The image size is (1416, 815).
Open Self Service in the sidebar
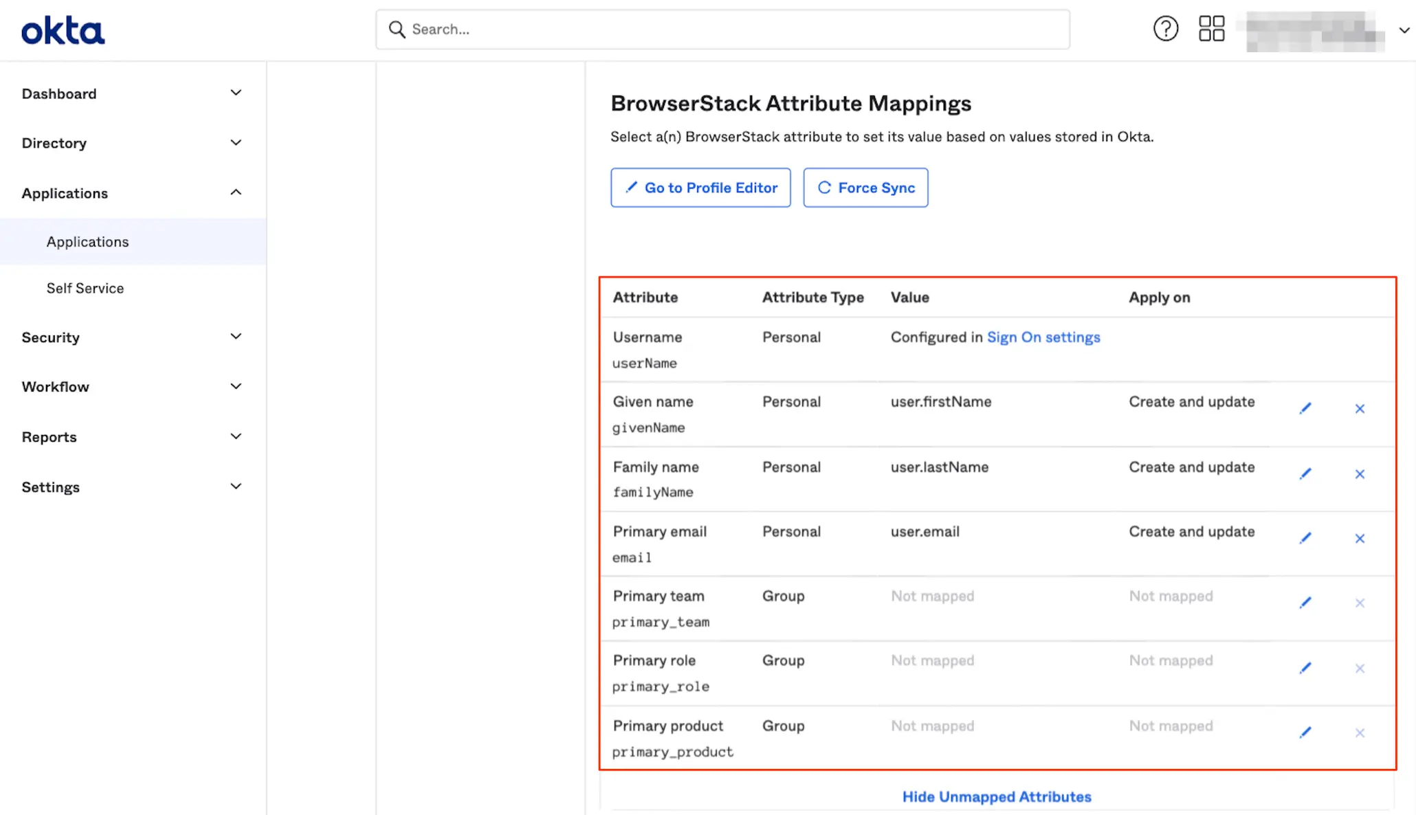pos(85,289)
